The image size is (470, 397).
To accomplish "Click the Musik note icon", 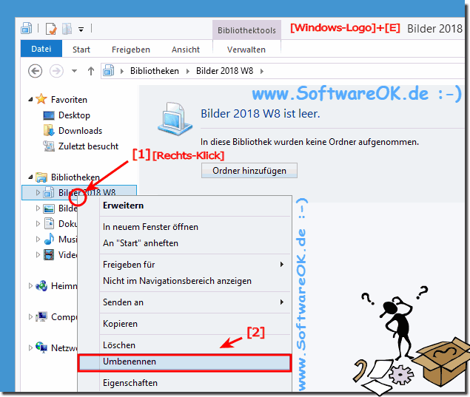I will 49,239.
